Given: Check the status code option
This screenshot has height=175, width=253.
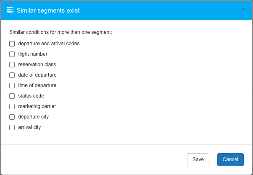Looking at the screenshot, I should coord(12,96).
